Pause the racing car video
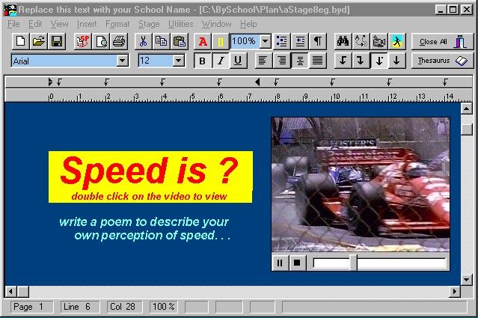This screenshot has height=318, width=478. [x=279, y=263]
